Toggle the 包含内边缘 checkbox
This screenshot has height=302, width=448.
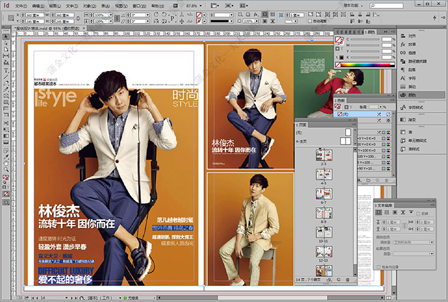coord(378,267)
